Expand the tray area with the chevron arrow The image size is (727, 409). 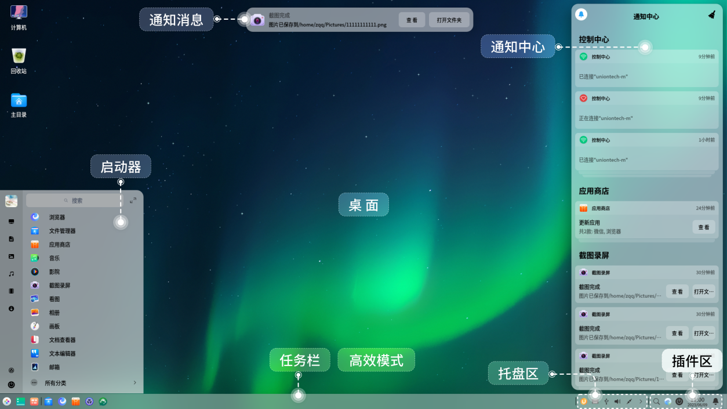641,401
